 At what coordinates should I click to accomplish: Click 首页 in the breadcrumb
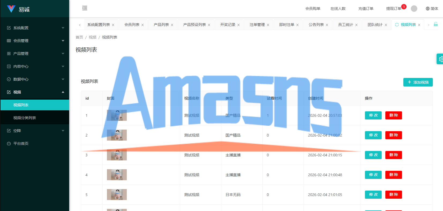coord(79,37)
